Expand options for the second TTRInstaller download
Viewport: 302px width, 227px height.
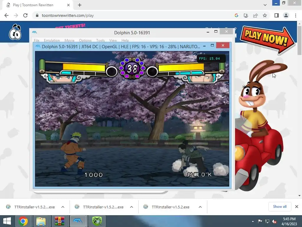[x=132, y=207]
